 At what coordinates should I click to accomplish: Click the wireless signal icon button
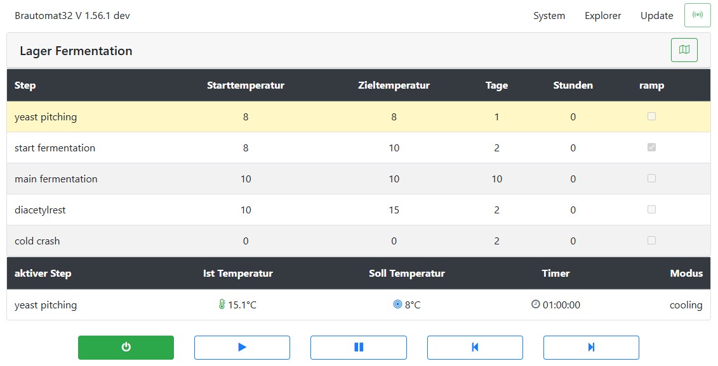(697, 15)
